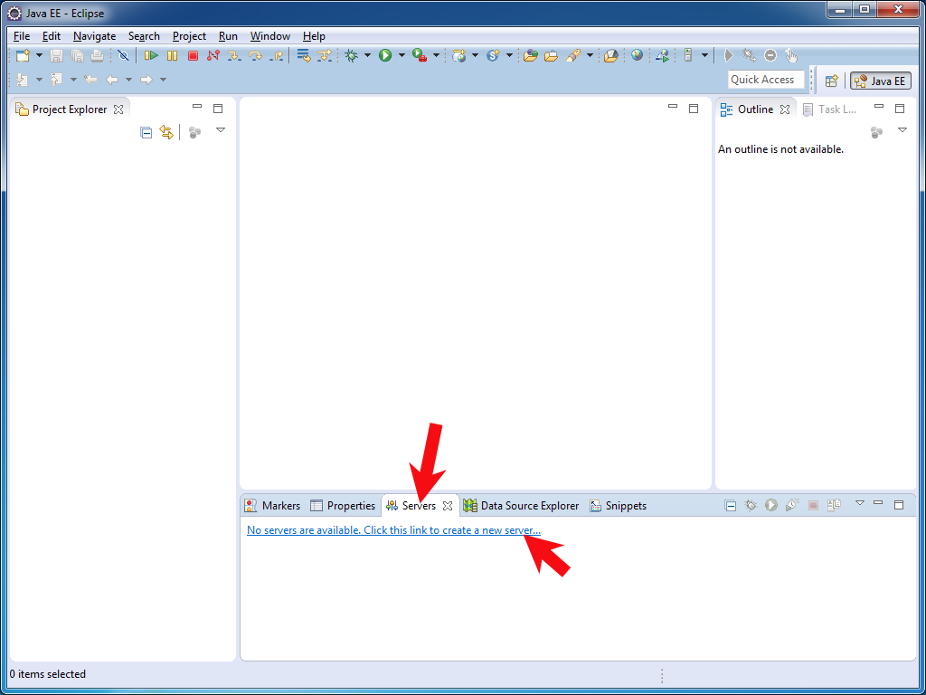Click the New wizard icon in toolbar
The width and height of the screenshot is (926, 695).
click(x=23, y=55)
